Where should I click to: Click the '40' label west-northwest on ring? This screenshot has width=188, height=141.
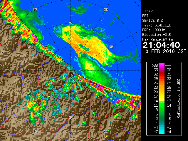pyautogui.click(x=30, y=47)
